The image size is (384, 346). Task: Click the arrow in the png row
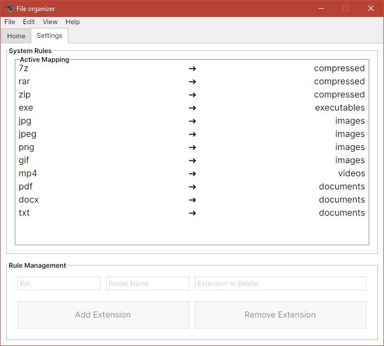pos(192,147)
